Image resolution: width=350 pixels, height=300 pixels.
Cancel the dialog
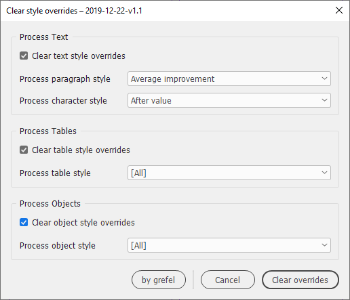[x=228, y=280]
